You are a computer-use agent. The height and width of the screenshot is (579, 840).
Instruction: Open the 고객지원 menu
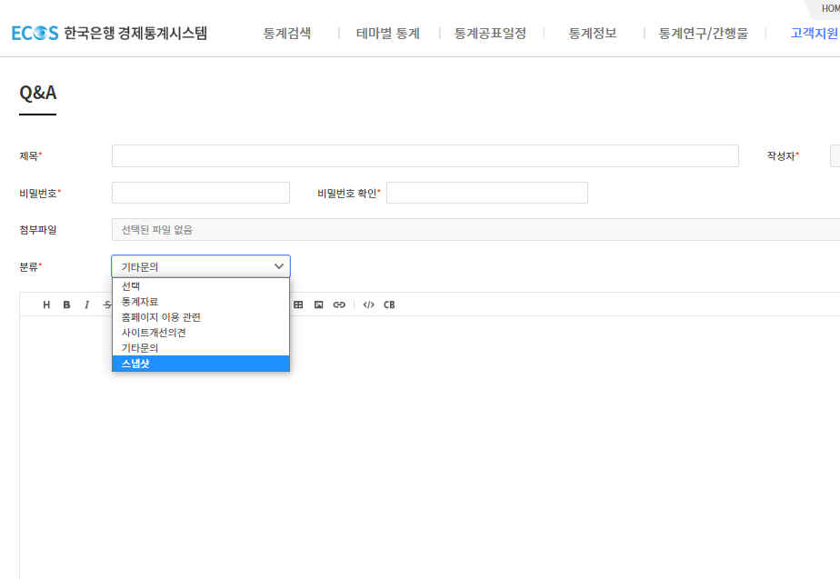[815, 34]
